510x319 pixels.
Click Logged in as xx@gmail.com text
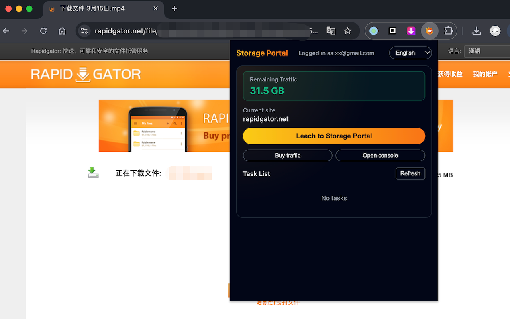[x=336, y=53]
